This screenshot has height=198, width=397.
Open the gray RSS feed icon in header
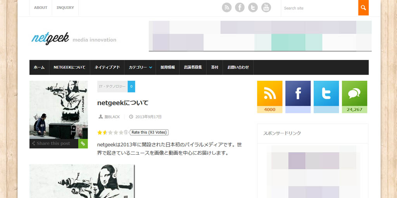(226, 8)
